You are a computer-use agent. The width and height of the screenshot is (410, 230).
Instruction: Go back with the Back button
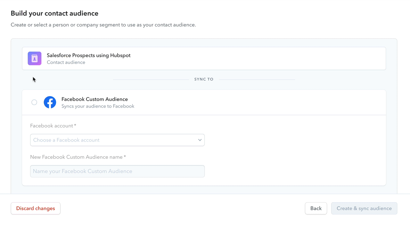click(x=316, y=208)
